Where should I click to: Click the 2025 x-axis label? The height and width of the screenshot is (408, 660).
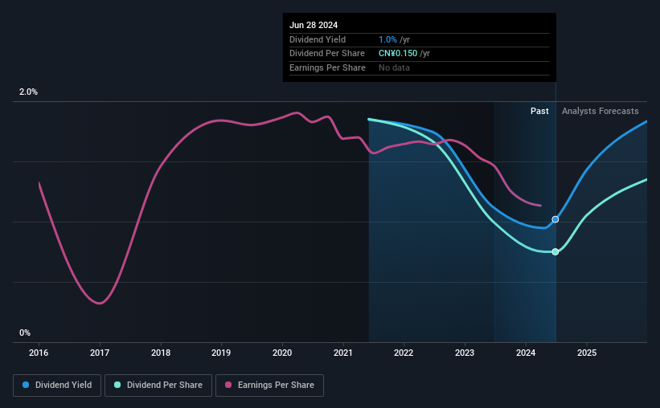click(587, 353)
